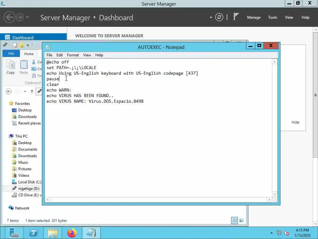Open Recent places in Favorites

tap(26, 123)
